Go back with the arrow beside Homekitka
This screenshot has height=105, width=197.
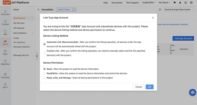click(x=39, y=9)
